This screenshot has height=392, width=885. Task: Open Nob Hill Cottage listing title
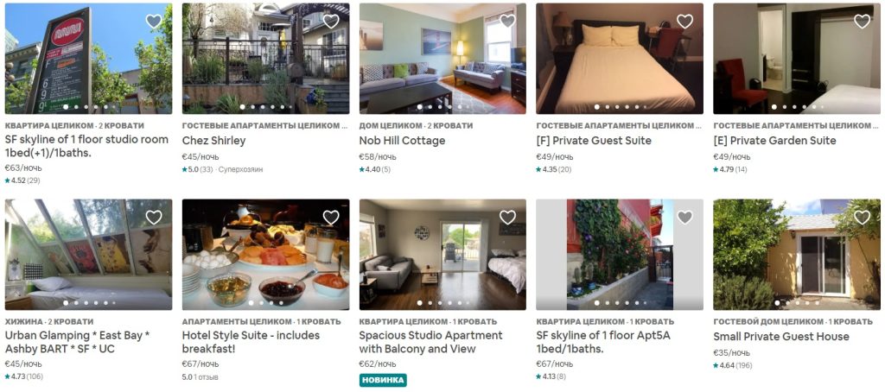(402, 141)
